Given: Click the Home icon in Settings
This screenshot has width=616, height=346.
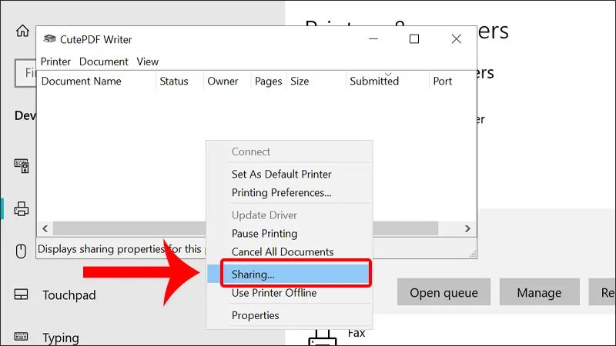Looking at the screenshot, I should tap(22, 32).
